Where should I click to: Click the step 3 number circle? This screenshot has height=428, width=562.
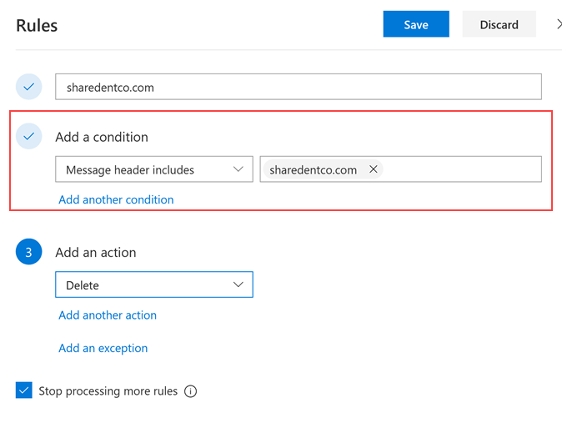pos(29,252)
